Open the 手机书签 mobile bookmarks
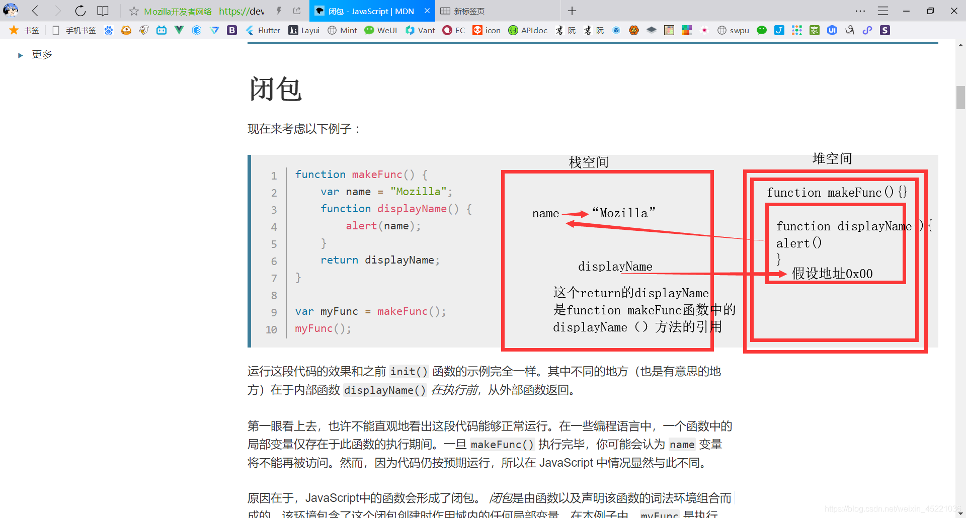Viewport: 966px width, 518px height. click(74, 30)
